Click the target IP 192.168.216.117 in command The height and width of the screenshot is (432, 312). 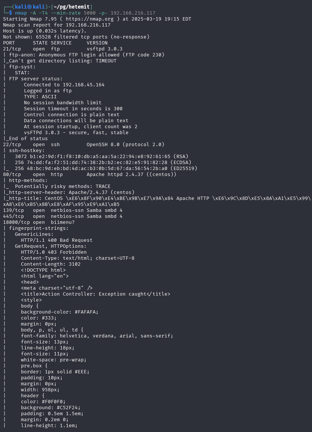[133, 13]
